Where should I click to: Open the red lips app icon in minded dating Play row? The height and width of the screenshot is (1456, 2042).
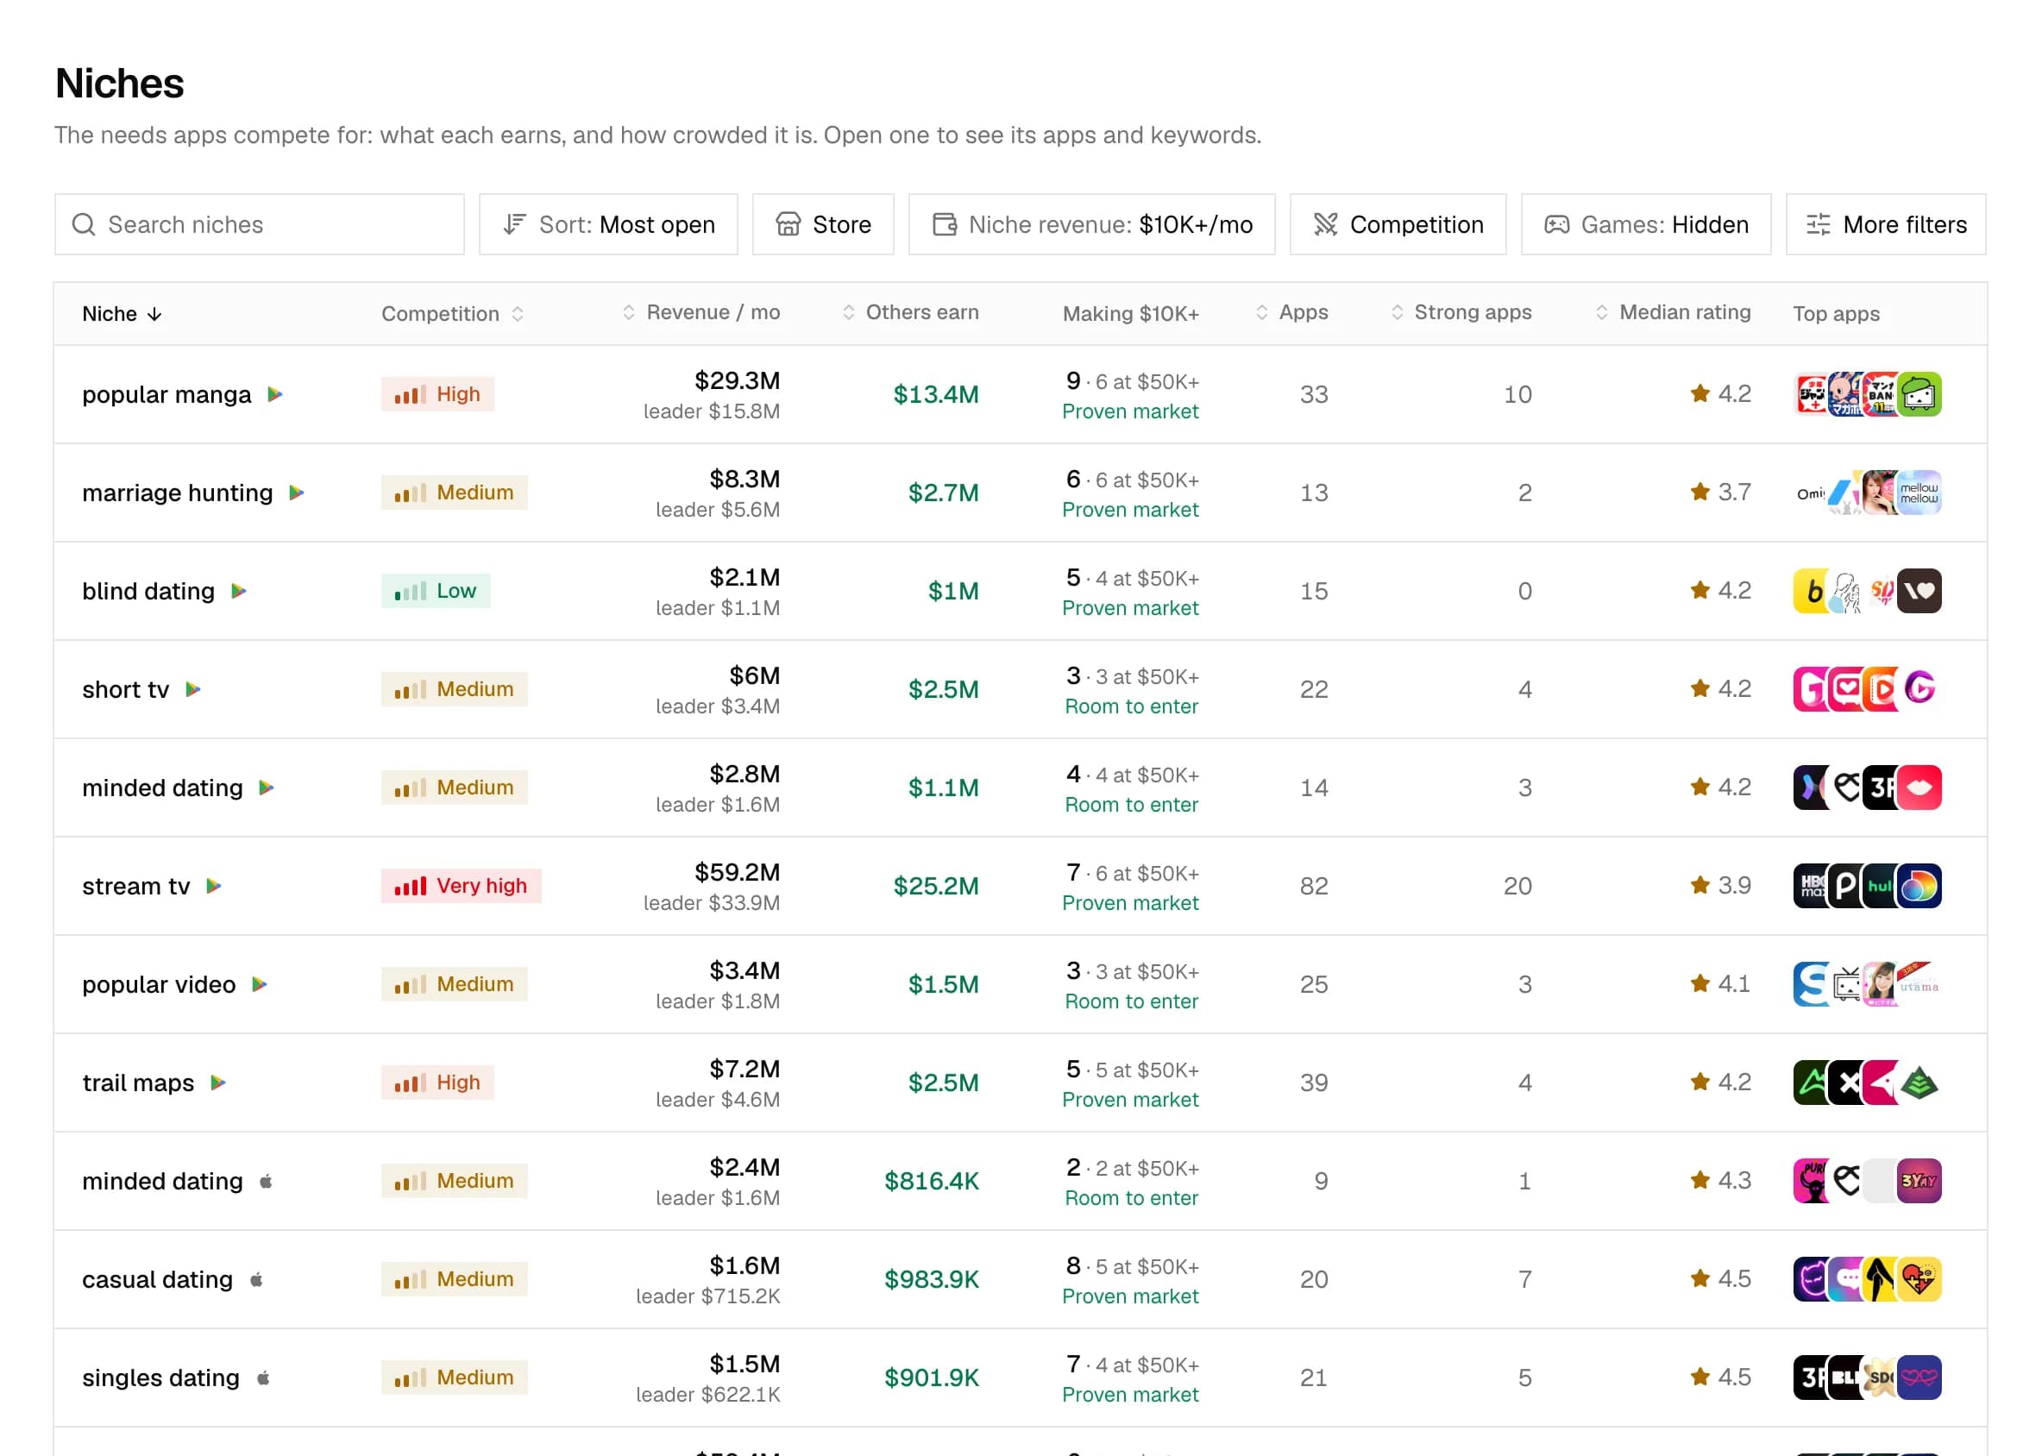[1919, 788]
